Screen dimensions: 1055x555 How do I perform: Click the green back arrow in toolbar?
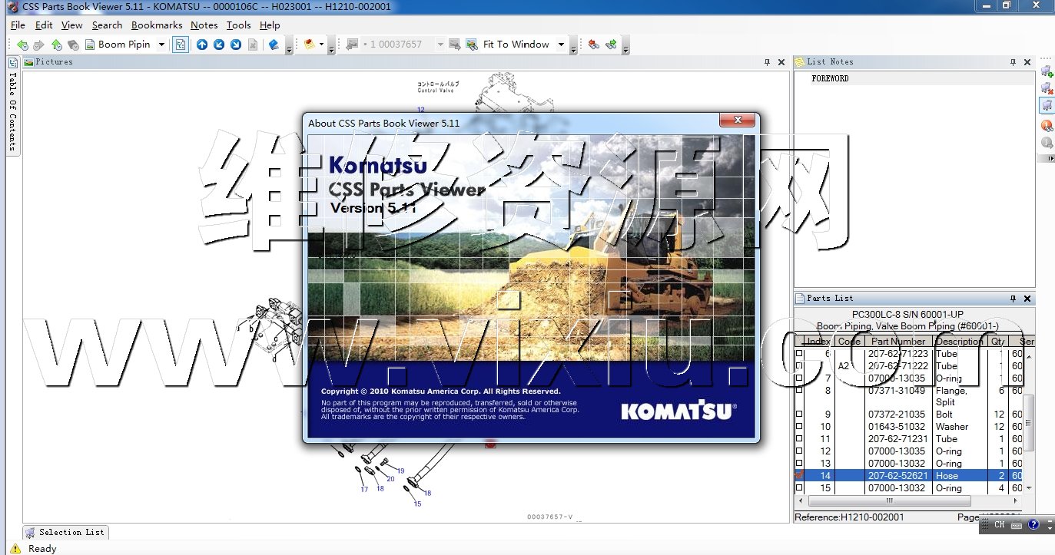(x=22, y=45)
